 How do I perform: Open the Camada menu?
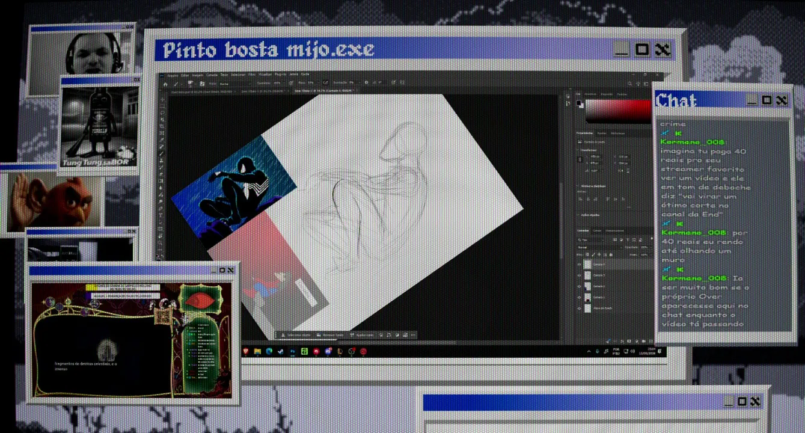pyautogui.click(x=212, y=75)
